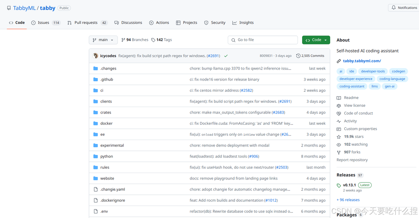Switch to the Actions tab

[x=159, y=23]
